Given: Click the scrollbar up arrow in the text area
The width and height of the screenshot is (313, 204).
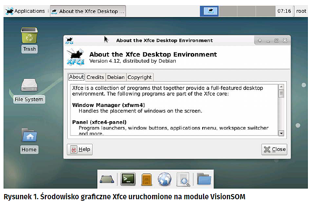Looking at the screenshot, I should tap(281, 87).
